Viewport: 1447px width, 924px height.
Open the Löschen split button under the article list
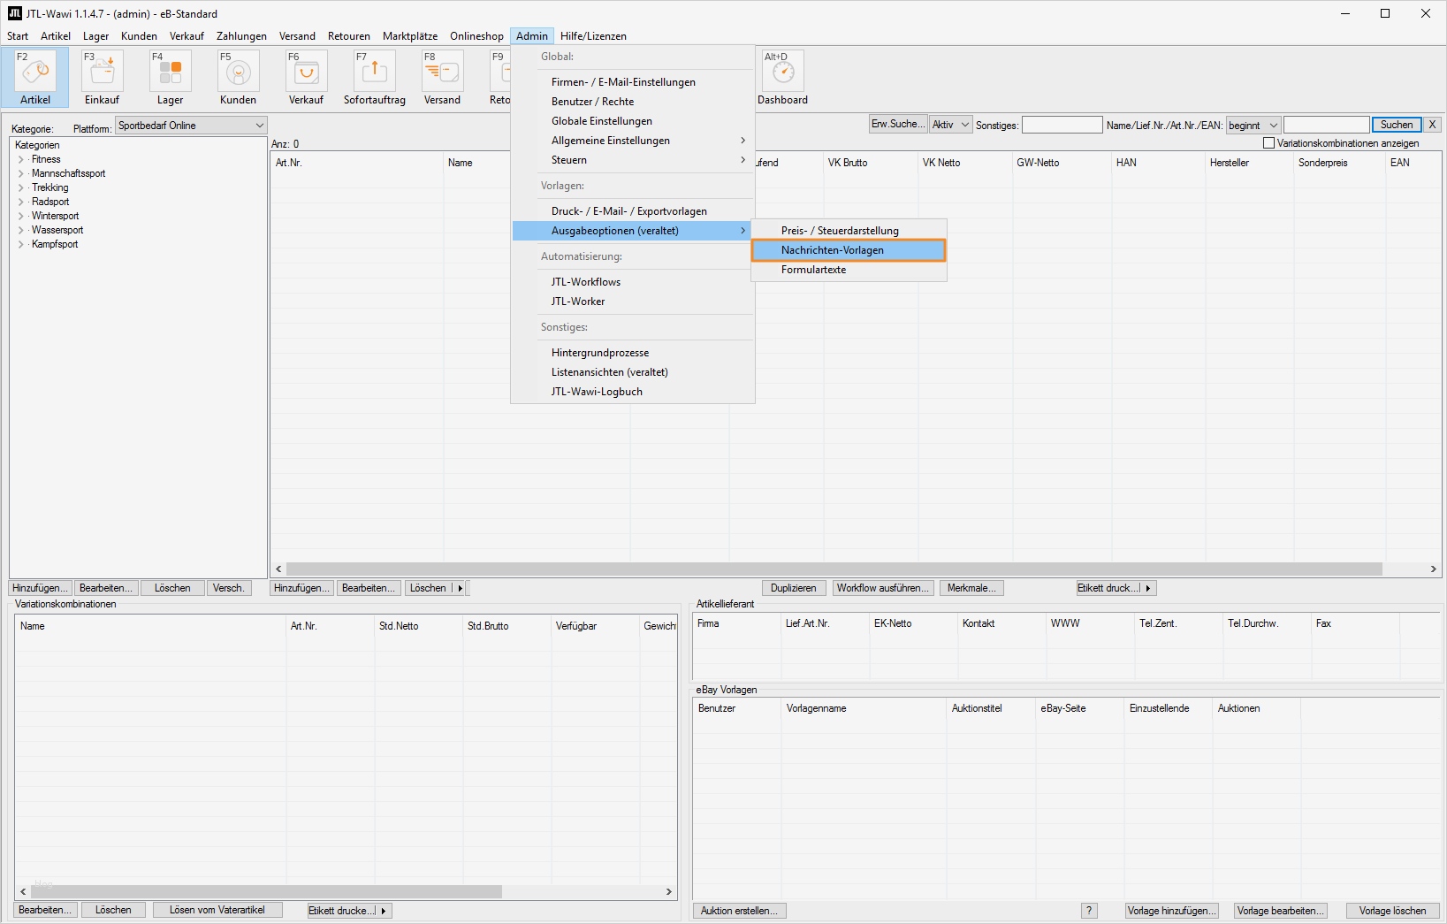click(436, 588)
